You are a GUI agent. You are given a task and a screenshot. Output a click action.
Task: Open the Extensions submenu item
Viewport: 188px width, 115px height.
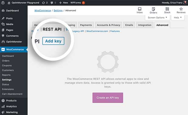pos(8,89)
